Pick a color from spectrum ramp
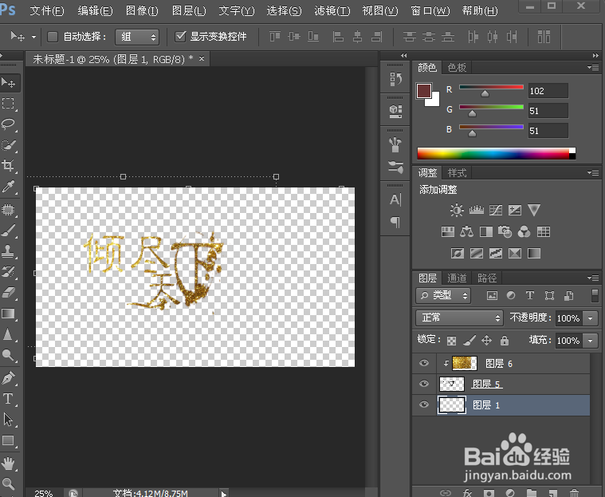The height and width of the screenshot is (497, 605). (x=496, y=153)
